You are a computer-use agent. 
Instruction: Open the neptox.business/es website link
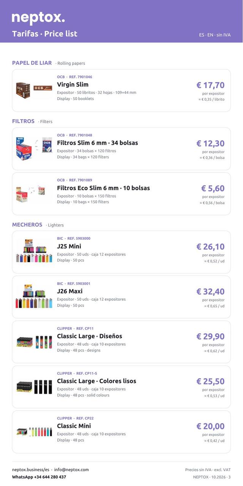pos(31,470)
